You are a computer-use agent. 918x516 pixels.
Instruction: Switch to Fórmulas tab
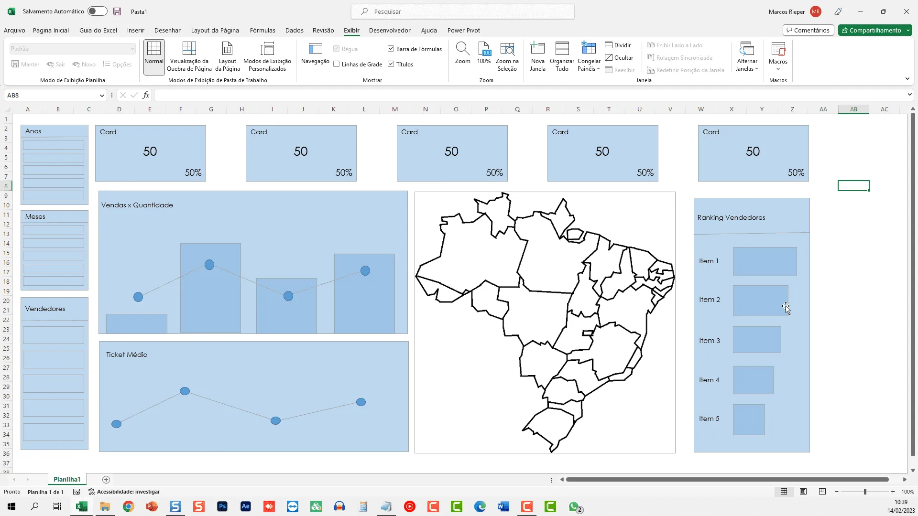pyautogui.click(x=262, y=30)
